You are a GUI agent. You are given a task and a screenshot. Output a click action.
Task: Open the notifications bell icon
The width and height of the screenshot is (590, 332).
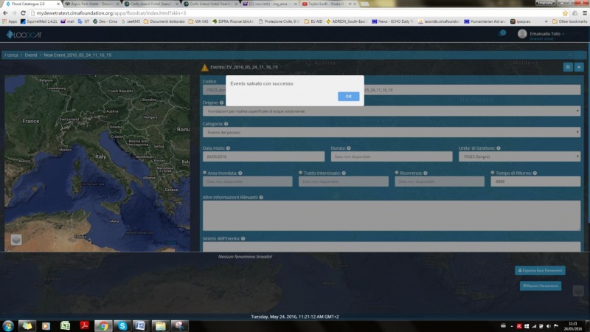502,33
